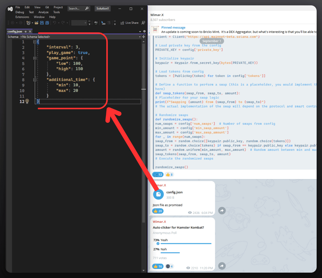
Task: Close the config.json editor tab
Action: pyautogui.click(x=30, y=32)
